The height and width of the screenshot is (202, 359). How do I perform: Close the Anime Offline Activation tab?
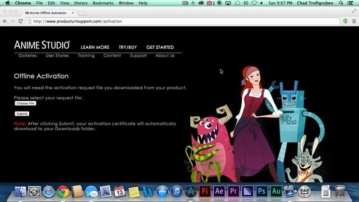click(x=73, y=13)
